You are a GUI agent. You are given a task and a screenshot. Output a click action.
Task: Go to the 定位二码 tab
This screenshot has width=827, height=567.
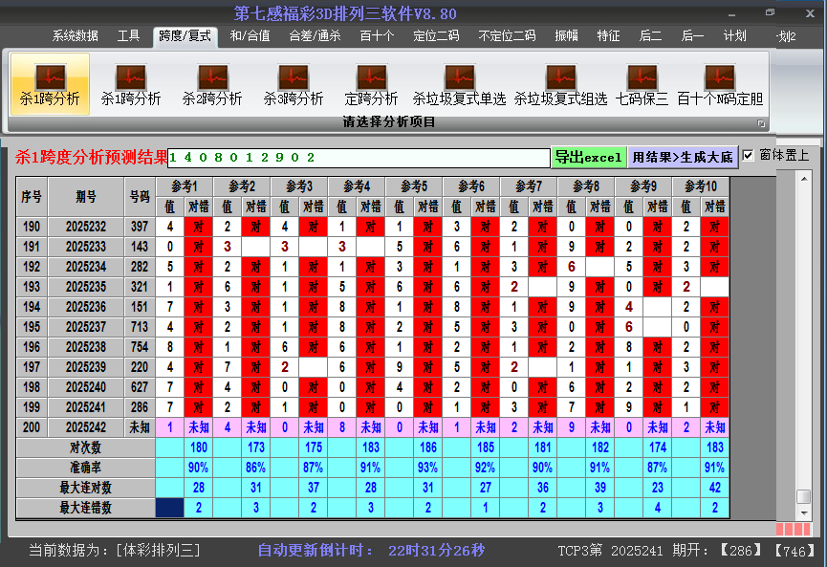pyautogui.click(x=436, y=36)
